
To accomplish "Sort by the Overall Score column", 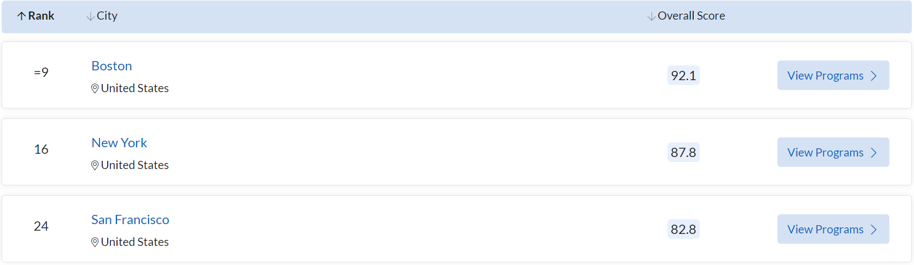I will [x=691, y=16].
